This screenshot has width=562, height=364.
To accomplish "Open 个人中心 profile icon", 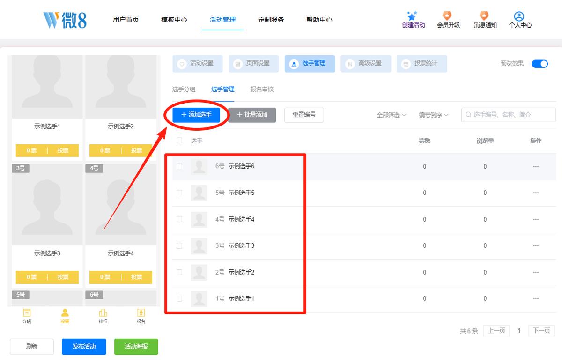I will coord(519,16).
